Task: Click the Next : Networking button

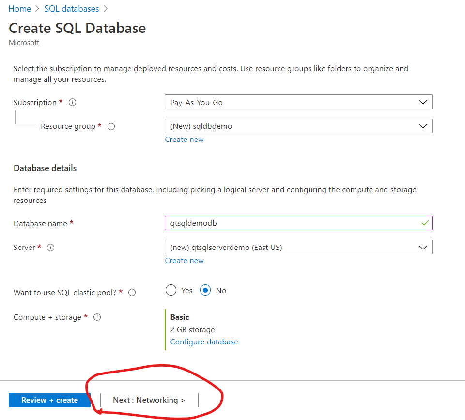Action: (x=149, y=400)
